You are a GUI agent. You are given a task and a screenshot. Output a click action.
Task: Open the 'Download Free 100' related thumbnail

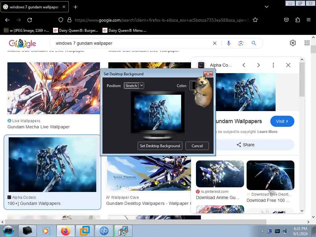coord(270,175)
